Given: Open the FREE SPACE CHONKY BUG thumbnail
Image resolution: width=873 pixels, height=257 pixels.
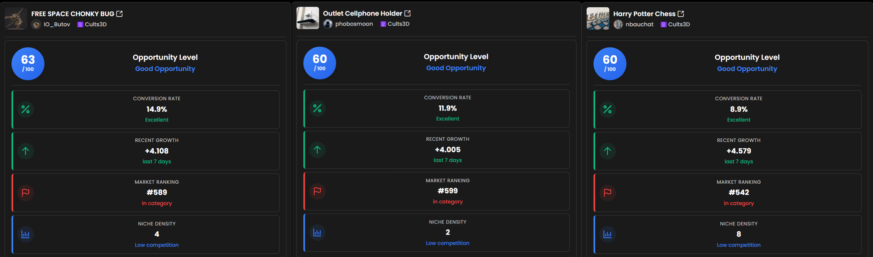Looking at the screenshot, I should point(16,19).
